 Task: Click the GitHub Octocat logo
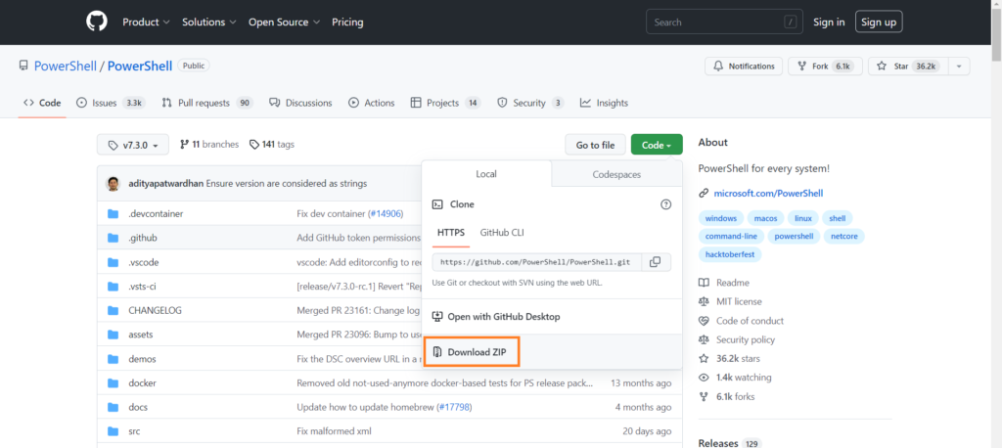point(97,22)
